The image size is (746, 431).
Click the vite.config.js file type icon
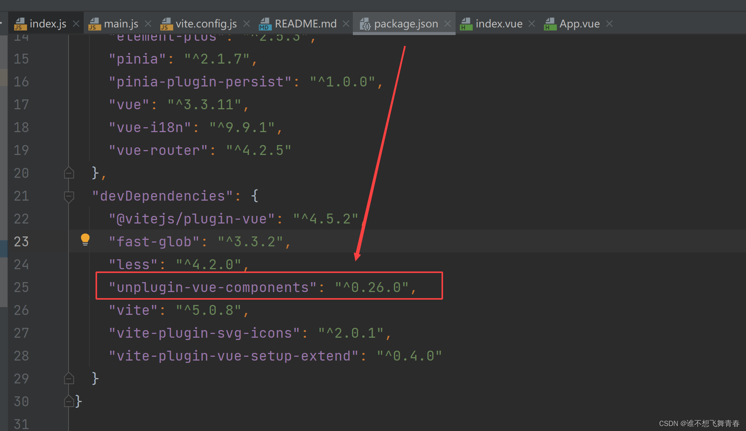point(166,24)
